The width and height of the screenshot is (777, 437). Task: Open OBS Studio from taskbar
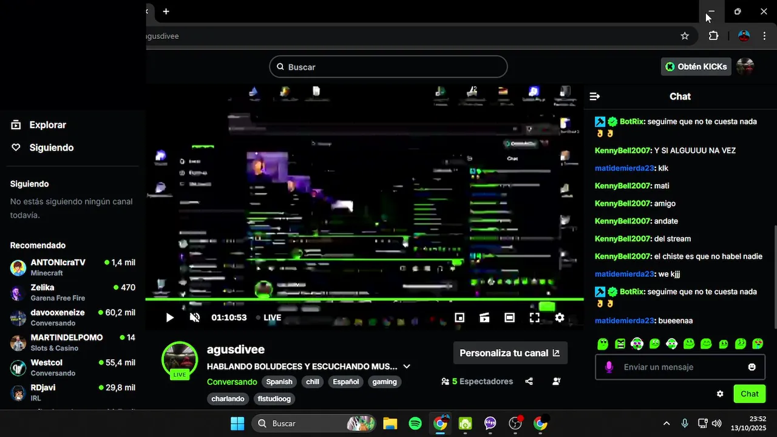515,424
